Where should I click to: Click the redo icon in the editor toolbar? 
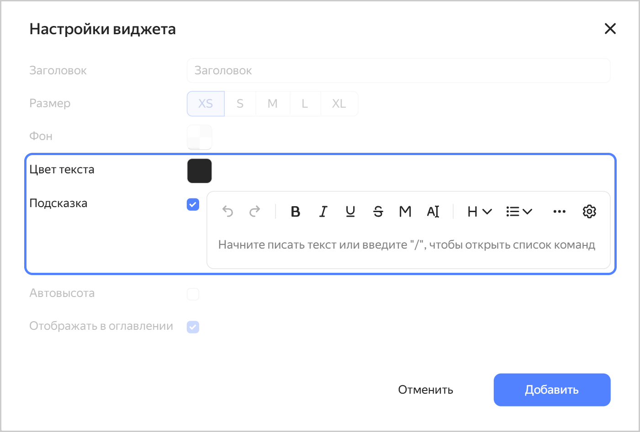(255, 211)
